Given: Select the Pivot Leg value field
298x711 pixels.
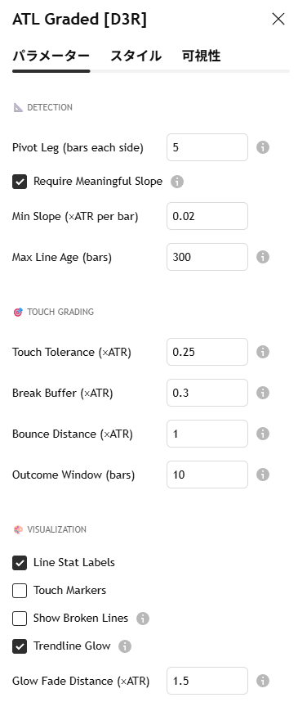Looking at the screenshot, I should click(207, 147).
